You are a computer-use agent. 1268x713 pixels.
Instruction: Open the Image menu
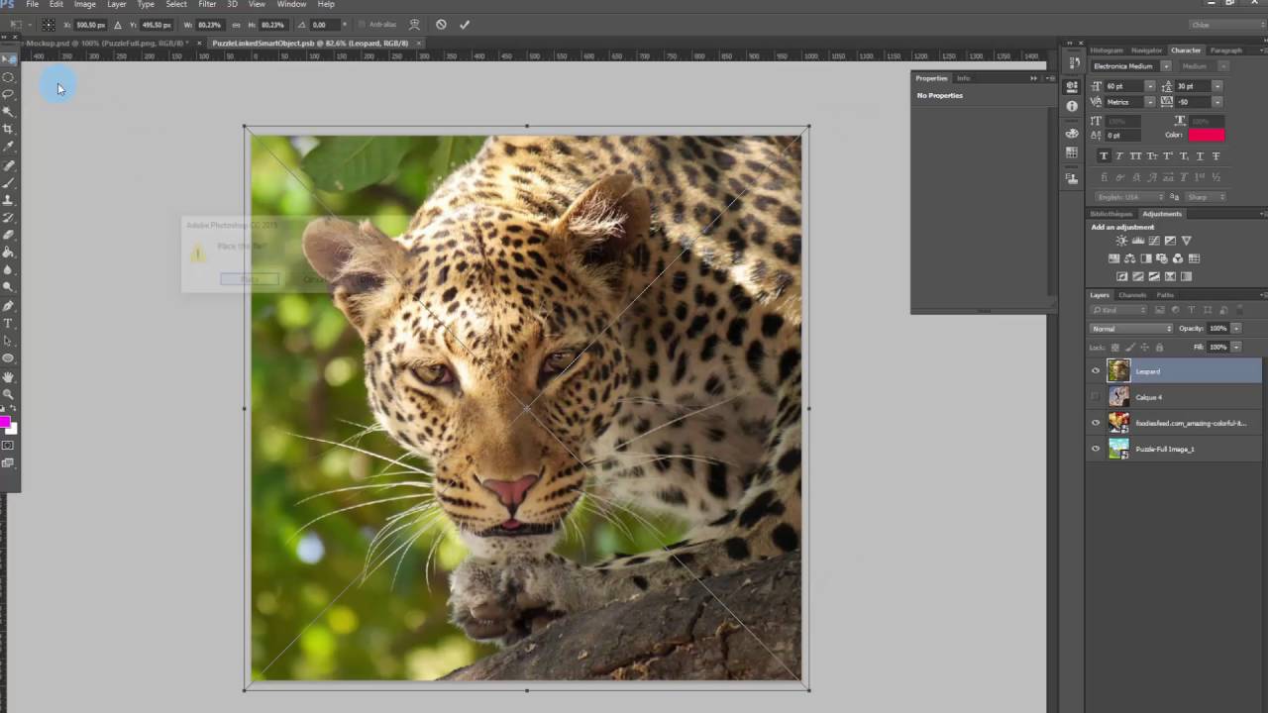(85, 4)
